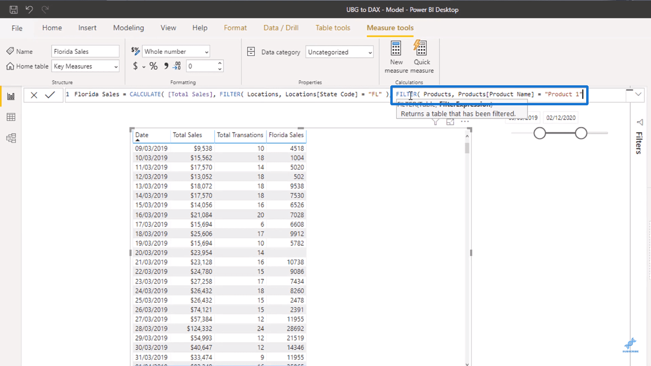Click the date slicer right handle
Image resolution: width=651 pixels, height=366 pixels.
tap(581, 133)
